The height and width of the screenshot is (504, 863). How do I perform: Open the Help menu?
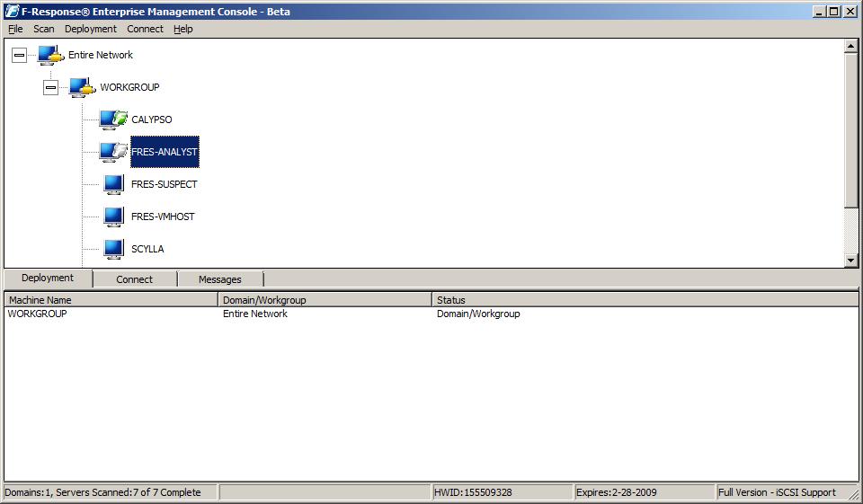[182, 29]
